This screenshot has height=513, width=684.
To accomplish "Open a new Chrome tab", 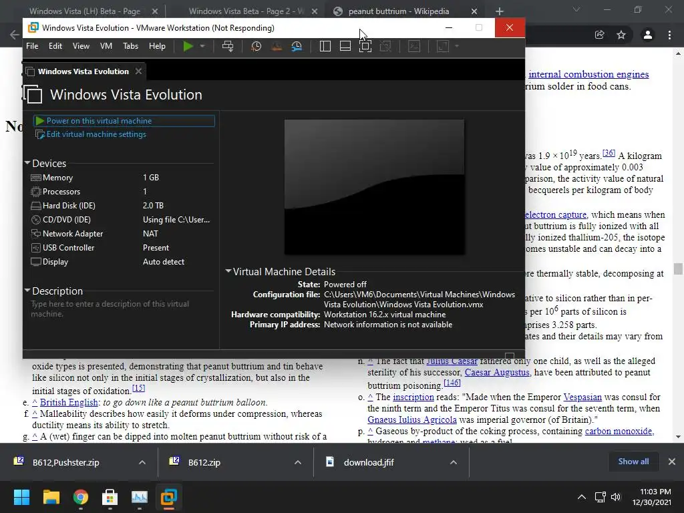I will click(x=500, y=11).
